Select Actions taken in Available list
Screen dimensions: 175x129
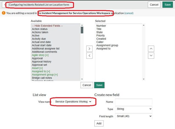click(x=40, y=32)
